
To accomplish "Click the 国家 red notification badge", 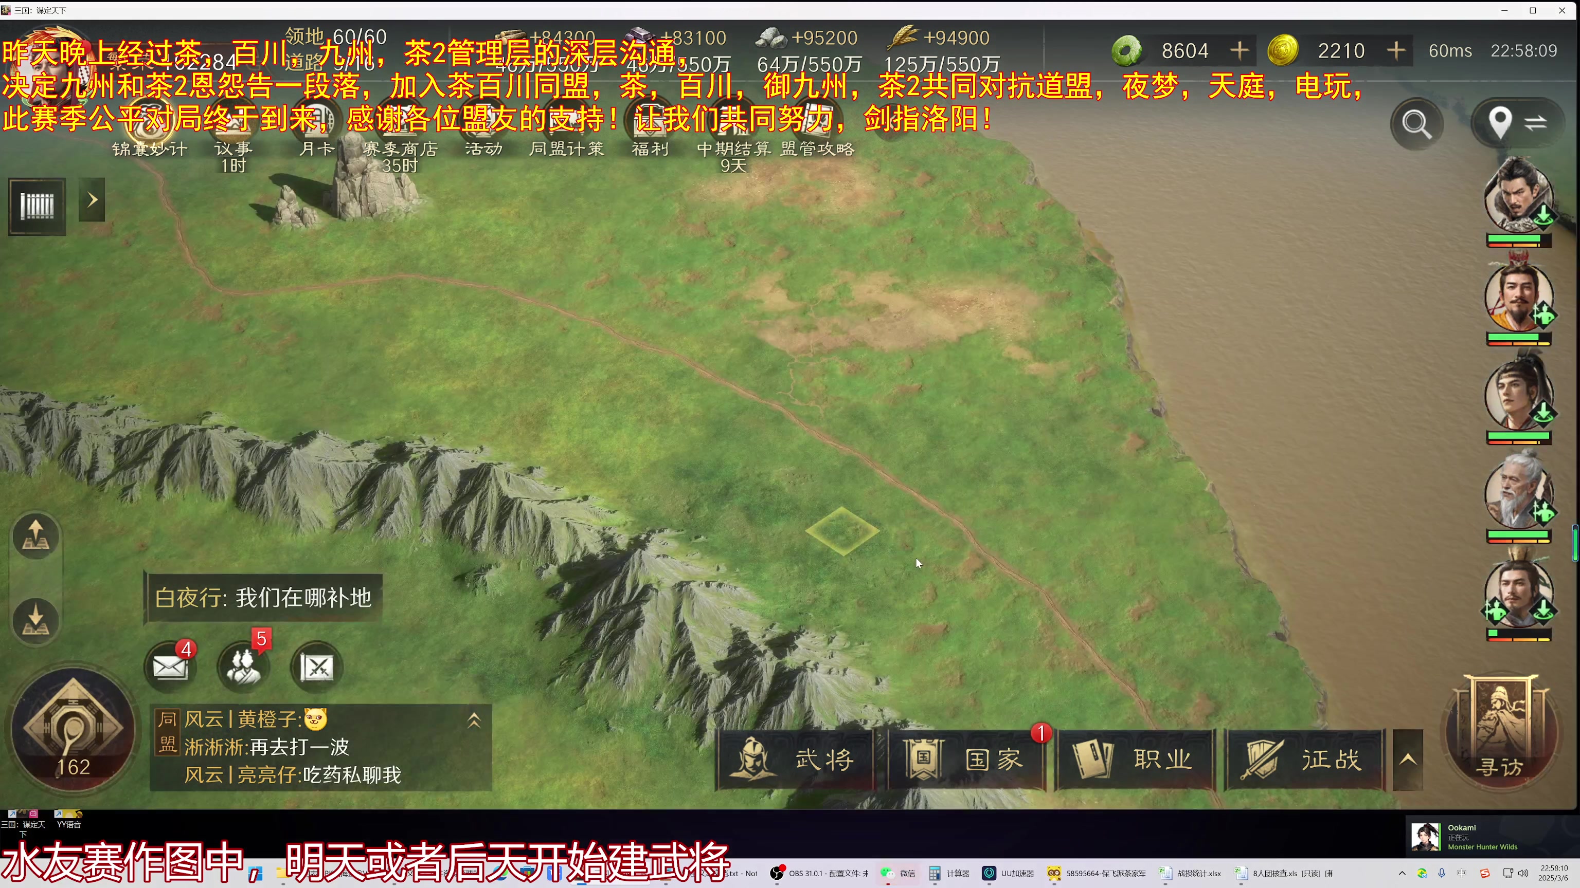I will click(1041, 732).
